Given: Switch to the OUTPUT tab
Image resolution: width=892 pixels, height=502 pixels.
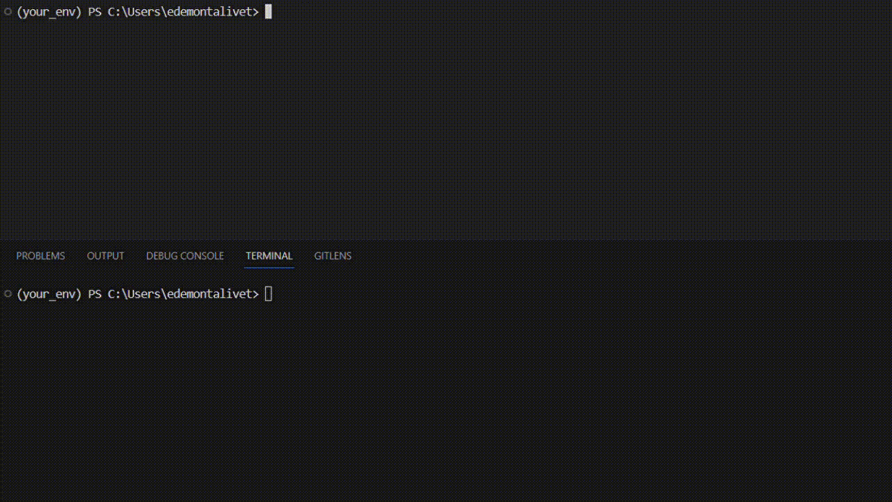Looking at the screenshot, I should 105,256.
